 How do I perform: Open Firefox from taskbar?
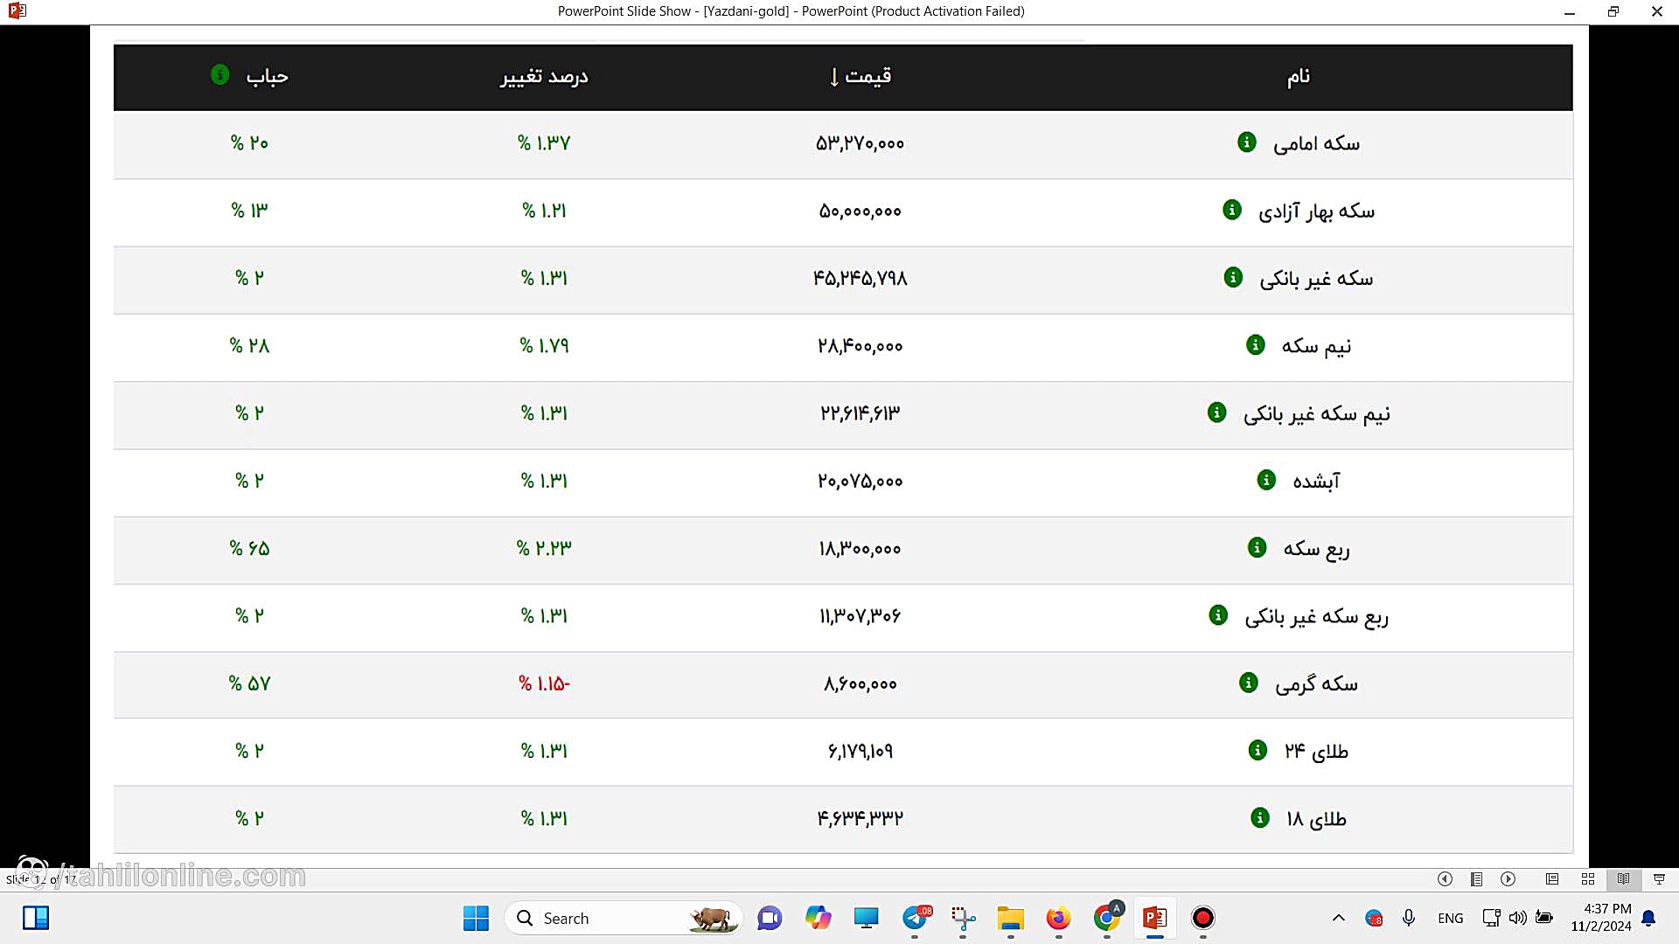[x=1058, y=918]
